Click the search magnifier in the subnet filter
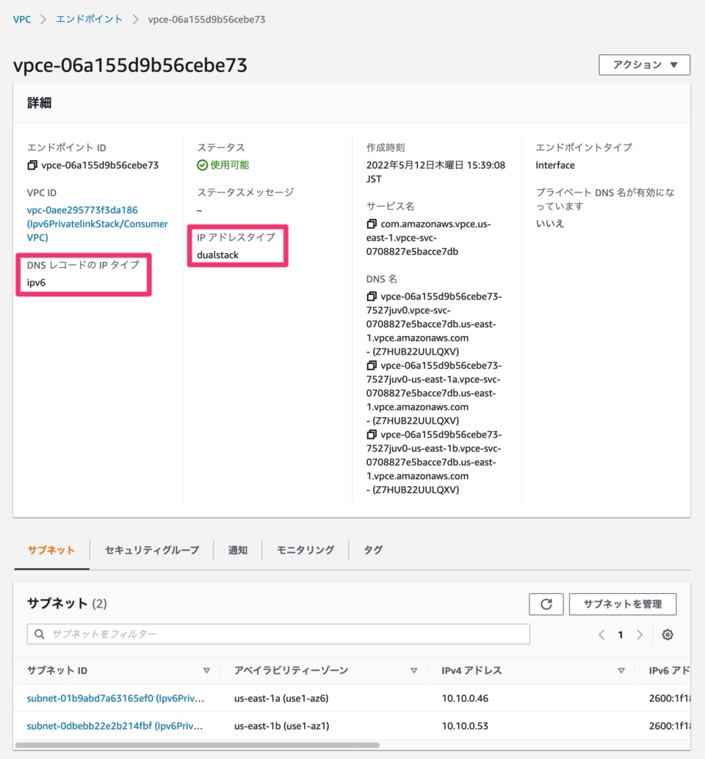 click(x=39, y=633)
